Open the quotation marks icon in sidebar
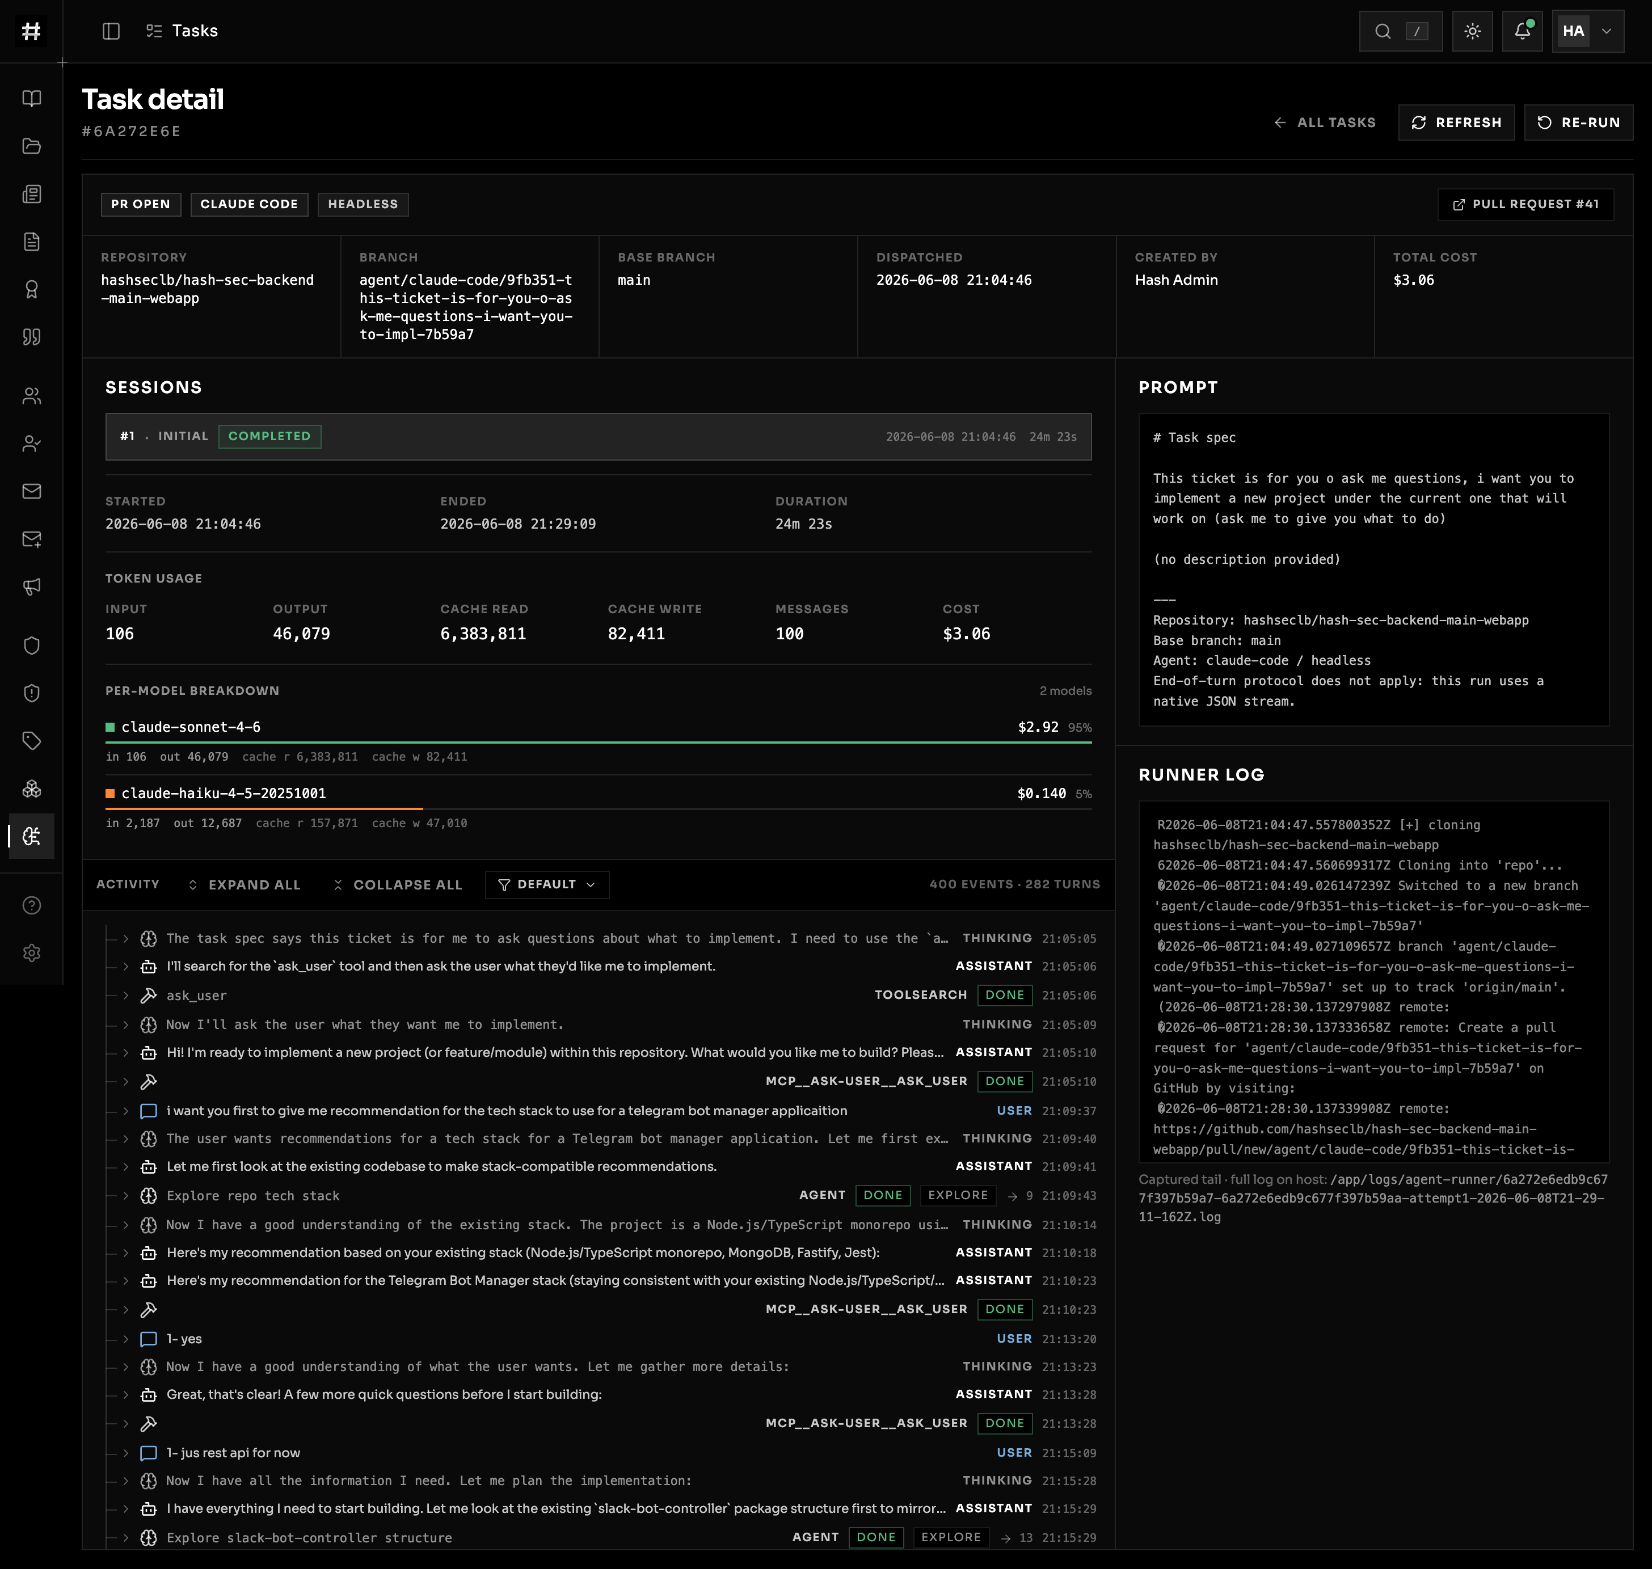Image resolution: width=1652 pixels, height=1569 pixels. pos(32,337)
